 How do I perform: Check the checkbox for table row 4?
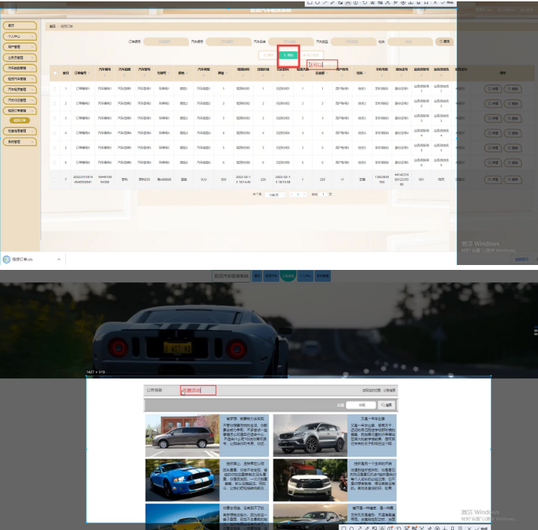[x=55, y=132]
